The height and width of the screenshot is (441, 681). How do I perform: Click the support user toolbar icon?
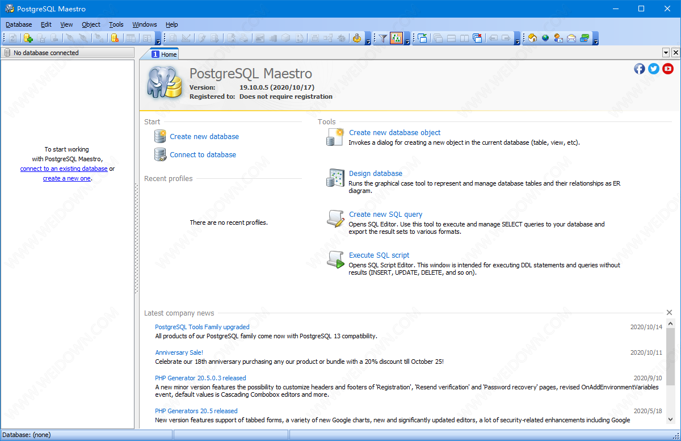558,38
